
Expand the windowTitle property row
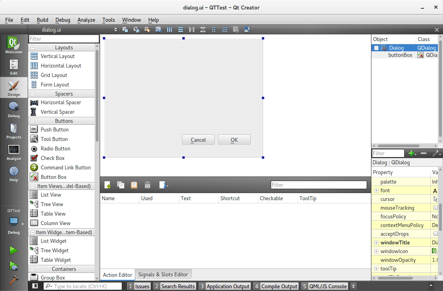[376, 242]
